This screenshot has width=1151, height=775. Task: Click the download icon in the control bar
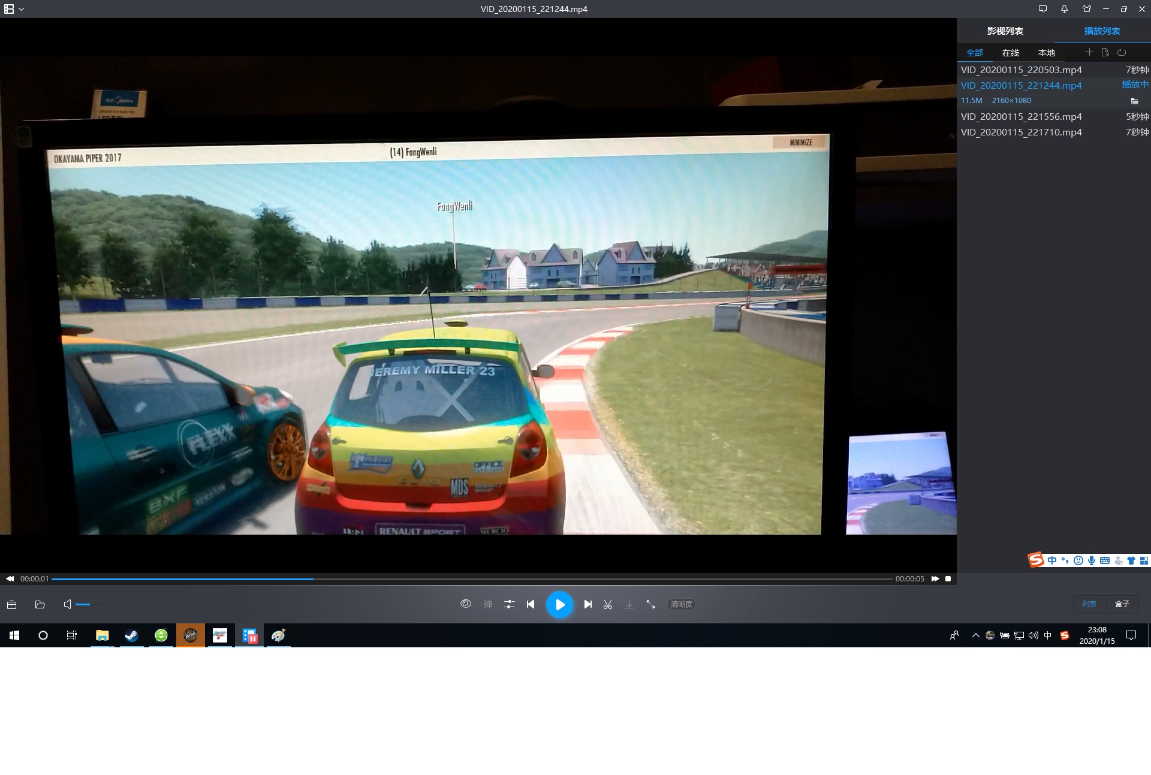point(629,604)
